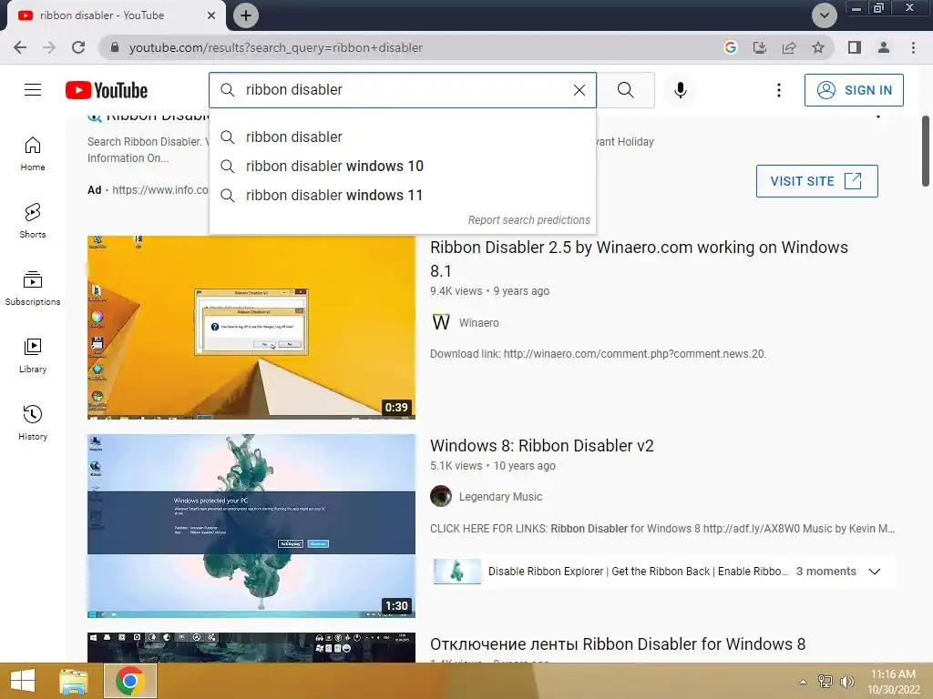The image size is (933, 699).
Task: Click the key moments small thumbnail
Action: click(x=457, y=572)
